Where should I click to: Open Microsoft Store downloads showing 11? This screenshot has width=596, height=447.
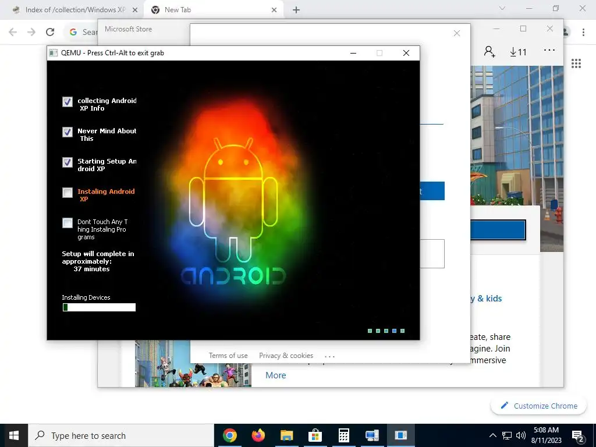click(517, 52)
